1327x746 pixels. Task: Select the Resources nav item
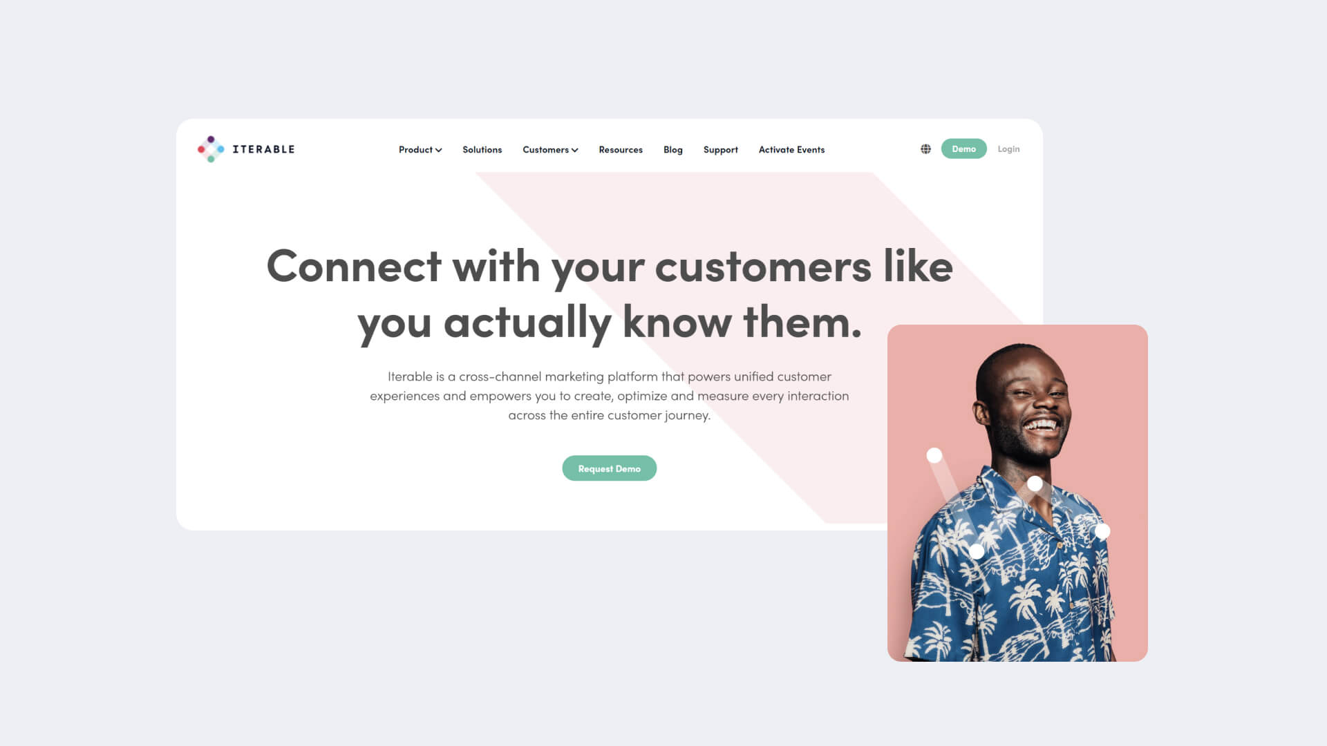point(621,149)
